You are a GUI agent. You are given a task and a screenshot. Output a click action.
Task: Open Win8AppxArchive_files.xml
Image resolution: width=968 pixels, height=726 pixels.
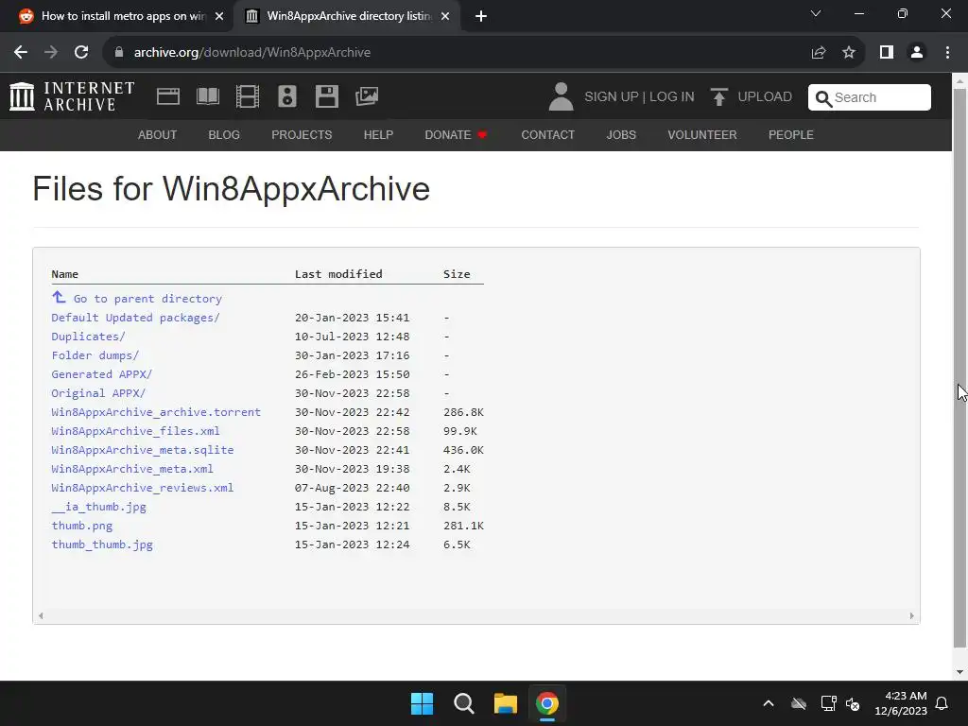pyautogui.click(x=136, y=431)
